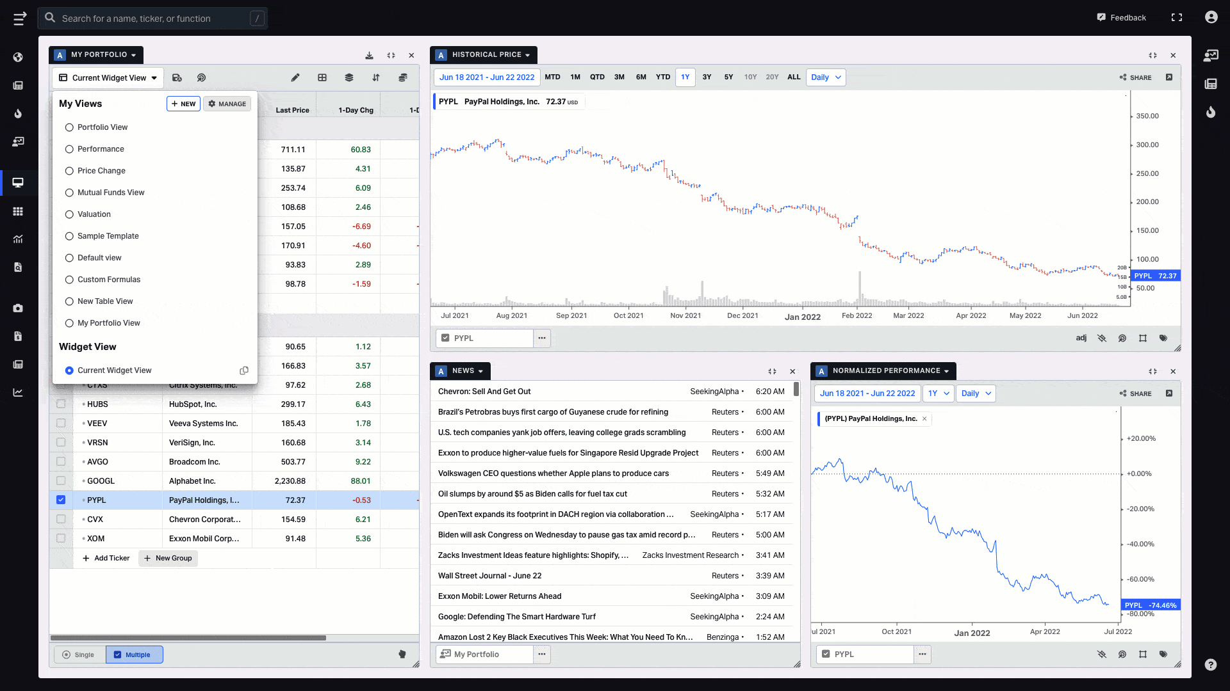The height and width of the screenshot is (691, 1230).
Task: Switch to Single selection mode
Action: point(79,655)
